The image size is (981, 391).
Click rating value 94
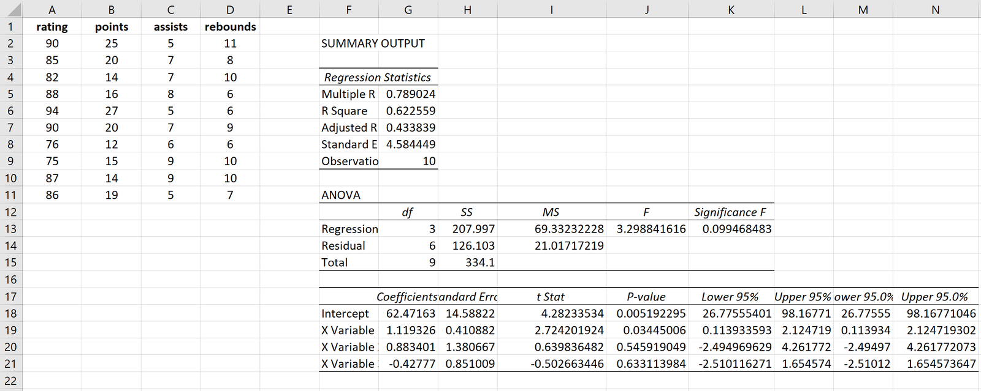click(x=52, y=111)
